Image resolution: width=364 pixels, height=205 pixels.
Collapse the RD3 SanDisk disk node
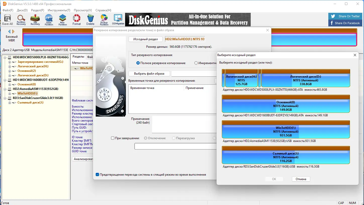5,98
